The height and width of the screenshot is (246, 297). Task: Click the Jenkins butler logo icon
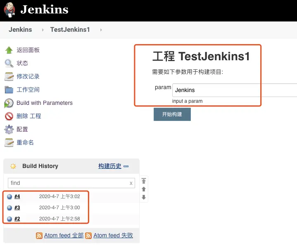click(x=10, y=9)
